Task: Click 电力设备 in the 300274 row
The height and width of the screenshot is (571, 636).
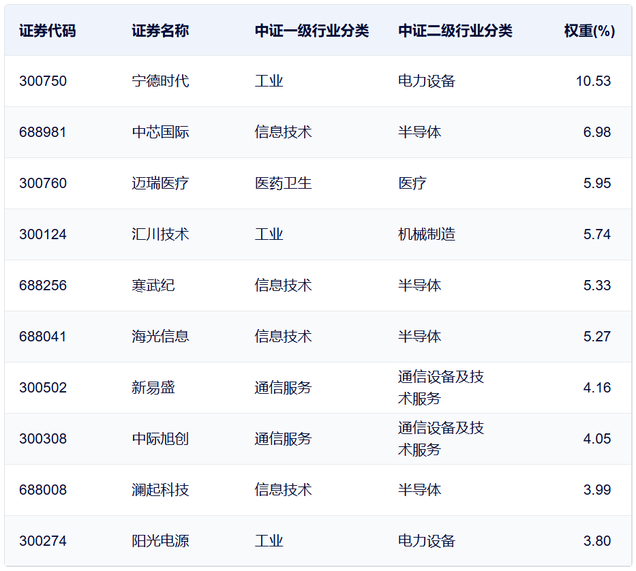Action: coord(427,541)
